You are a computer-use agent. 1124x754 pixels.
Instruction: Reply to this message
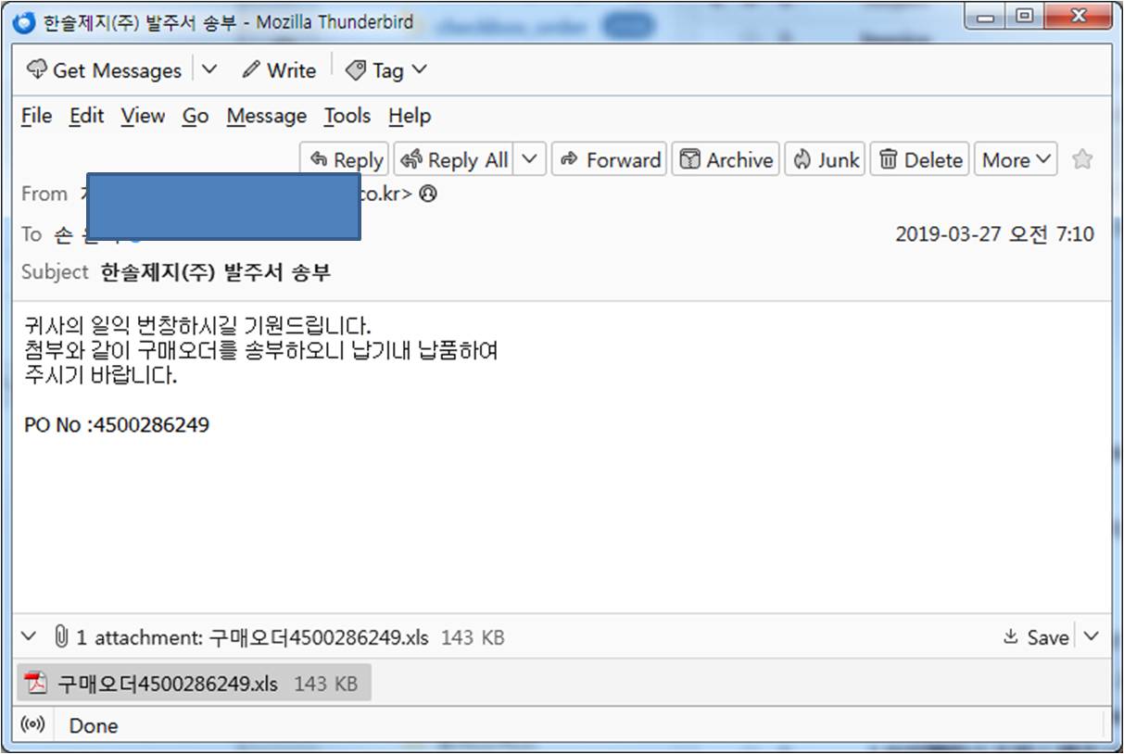tap(347, 160)
